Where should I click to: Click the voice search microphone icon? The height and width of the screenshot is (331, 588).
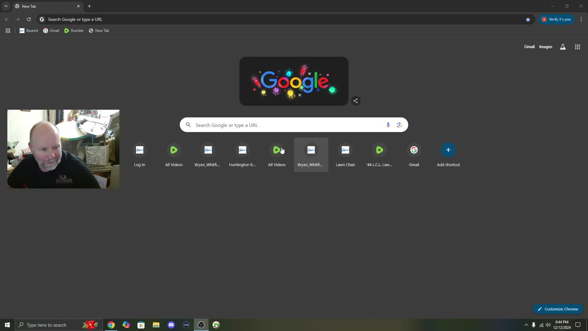point(388,125)
